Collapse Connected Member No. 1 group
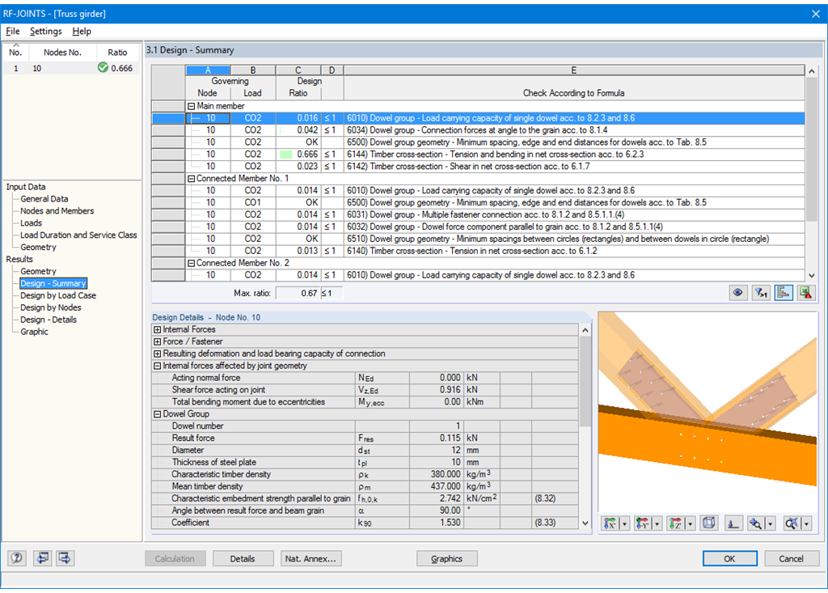This screenshot has height=593, width=828. [x=191, y=179]
